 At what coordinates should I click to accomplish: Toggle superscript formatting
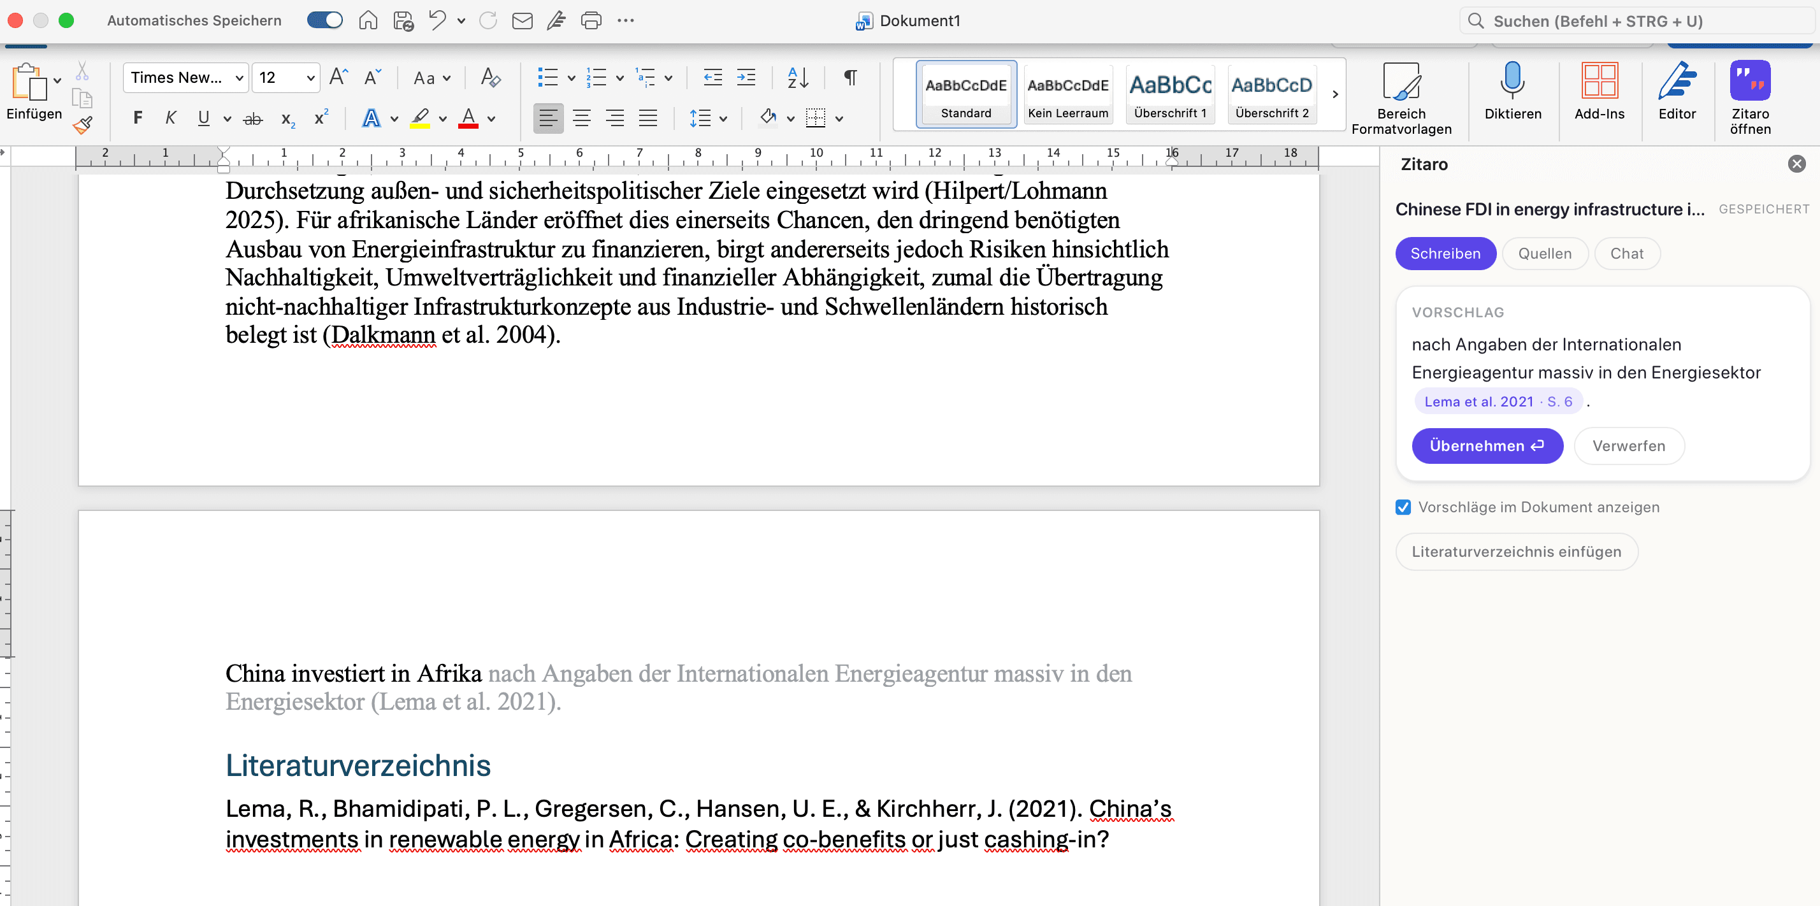click(321, 117)
